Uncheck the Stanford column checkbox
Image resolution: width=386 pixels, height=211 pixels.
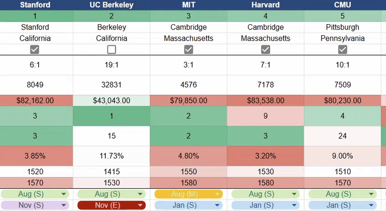coord(35,49)
